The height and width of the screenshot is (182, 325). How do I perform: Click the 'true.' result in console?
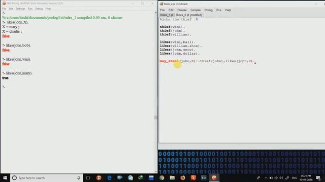click(x=6, y=78)
